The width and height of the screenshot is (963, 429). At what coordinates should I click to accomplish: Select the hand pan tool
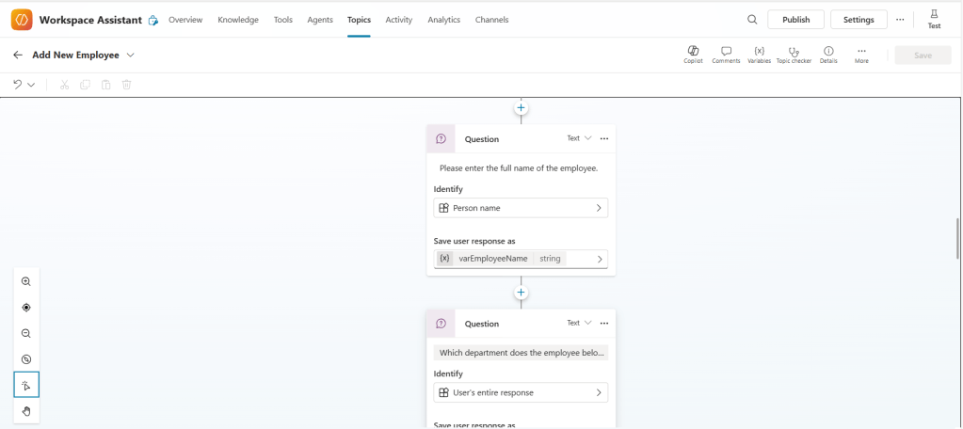[x=26, y=411]
